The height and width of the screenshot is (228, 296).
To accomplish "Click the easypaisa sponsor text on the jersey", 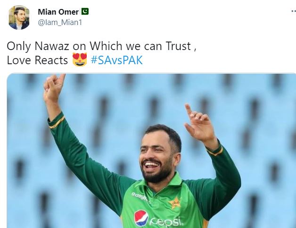I will [140, 197].
